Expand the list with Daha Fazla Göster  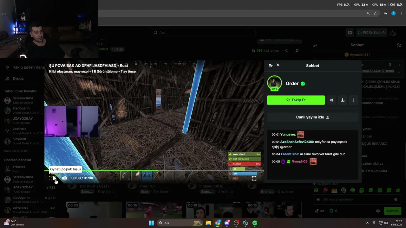[x=16, y=151]
